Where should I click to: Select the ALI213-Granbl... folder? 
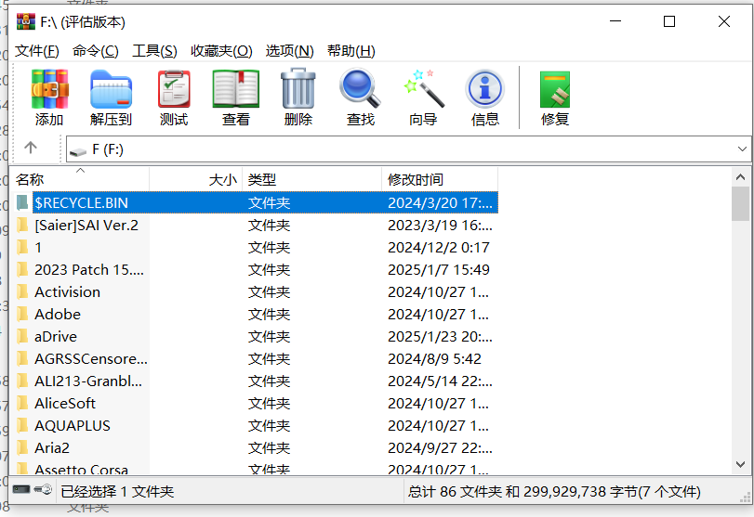click(88, 381)
